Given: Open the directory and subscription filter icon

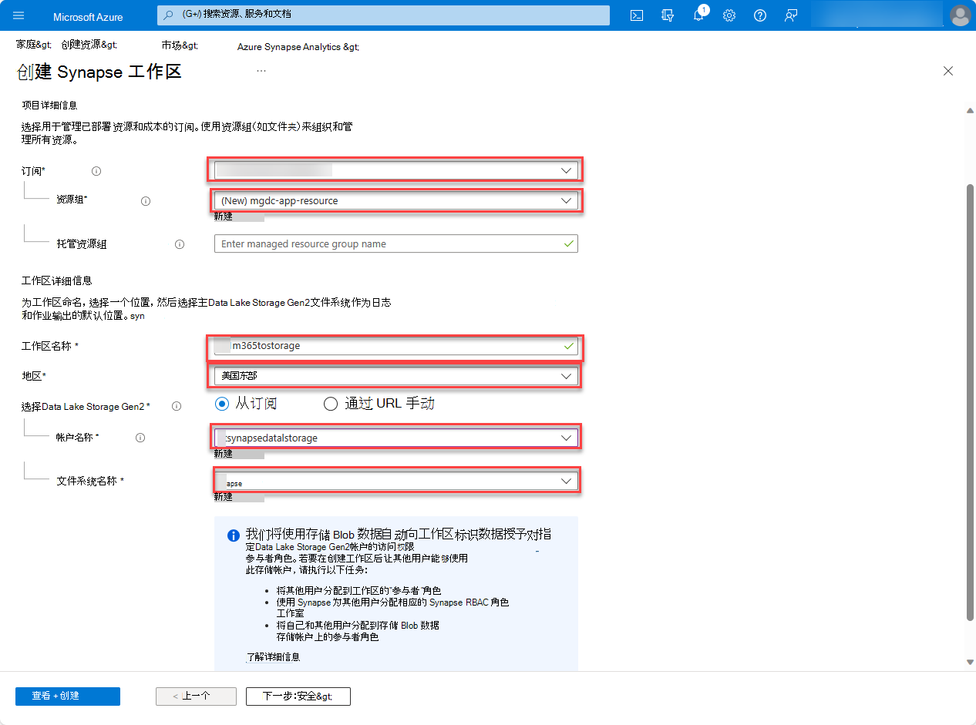Looking at the screenshot, I should (668, 15).
